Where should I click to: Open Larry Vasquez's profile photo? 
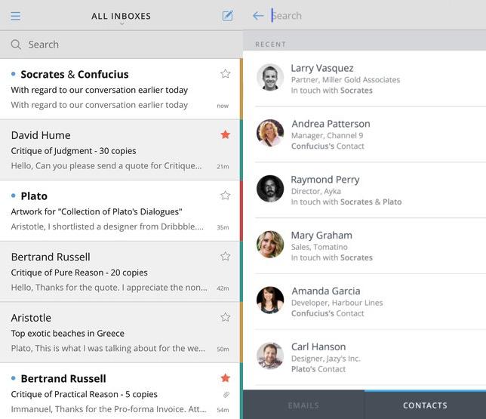(x=270, y=78)
